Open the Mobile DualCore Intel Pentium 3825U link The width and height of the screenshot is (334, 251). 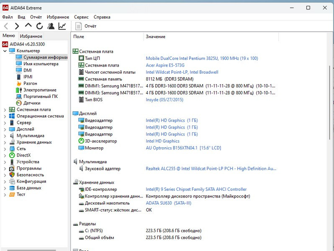point(202,58)
